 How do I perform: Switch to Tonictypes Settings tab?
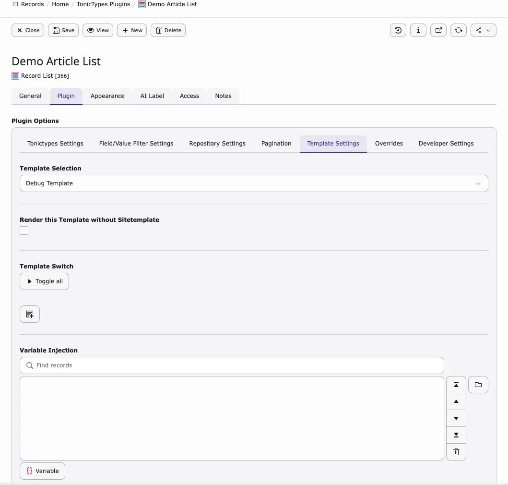[55, 144]
